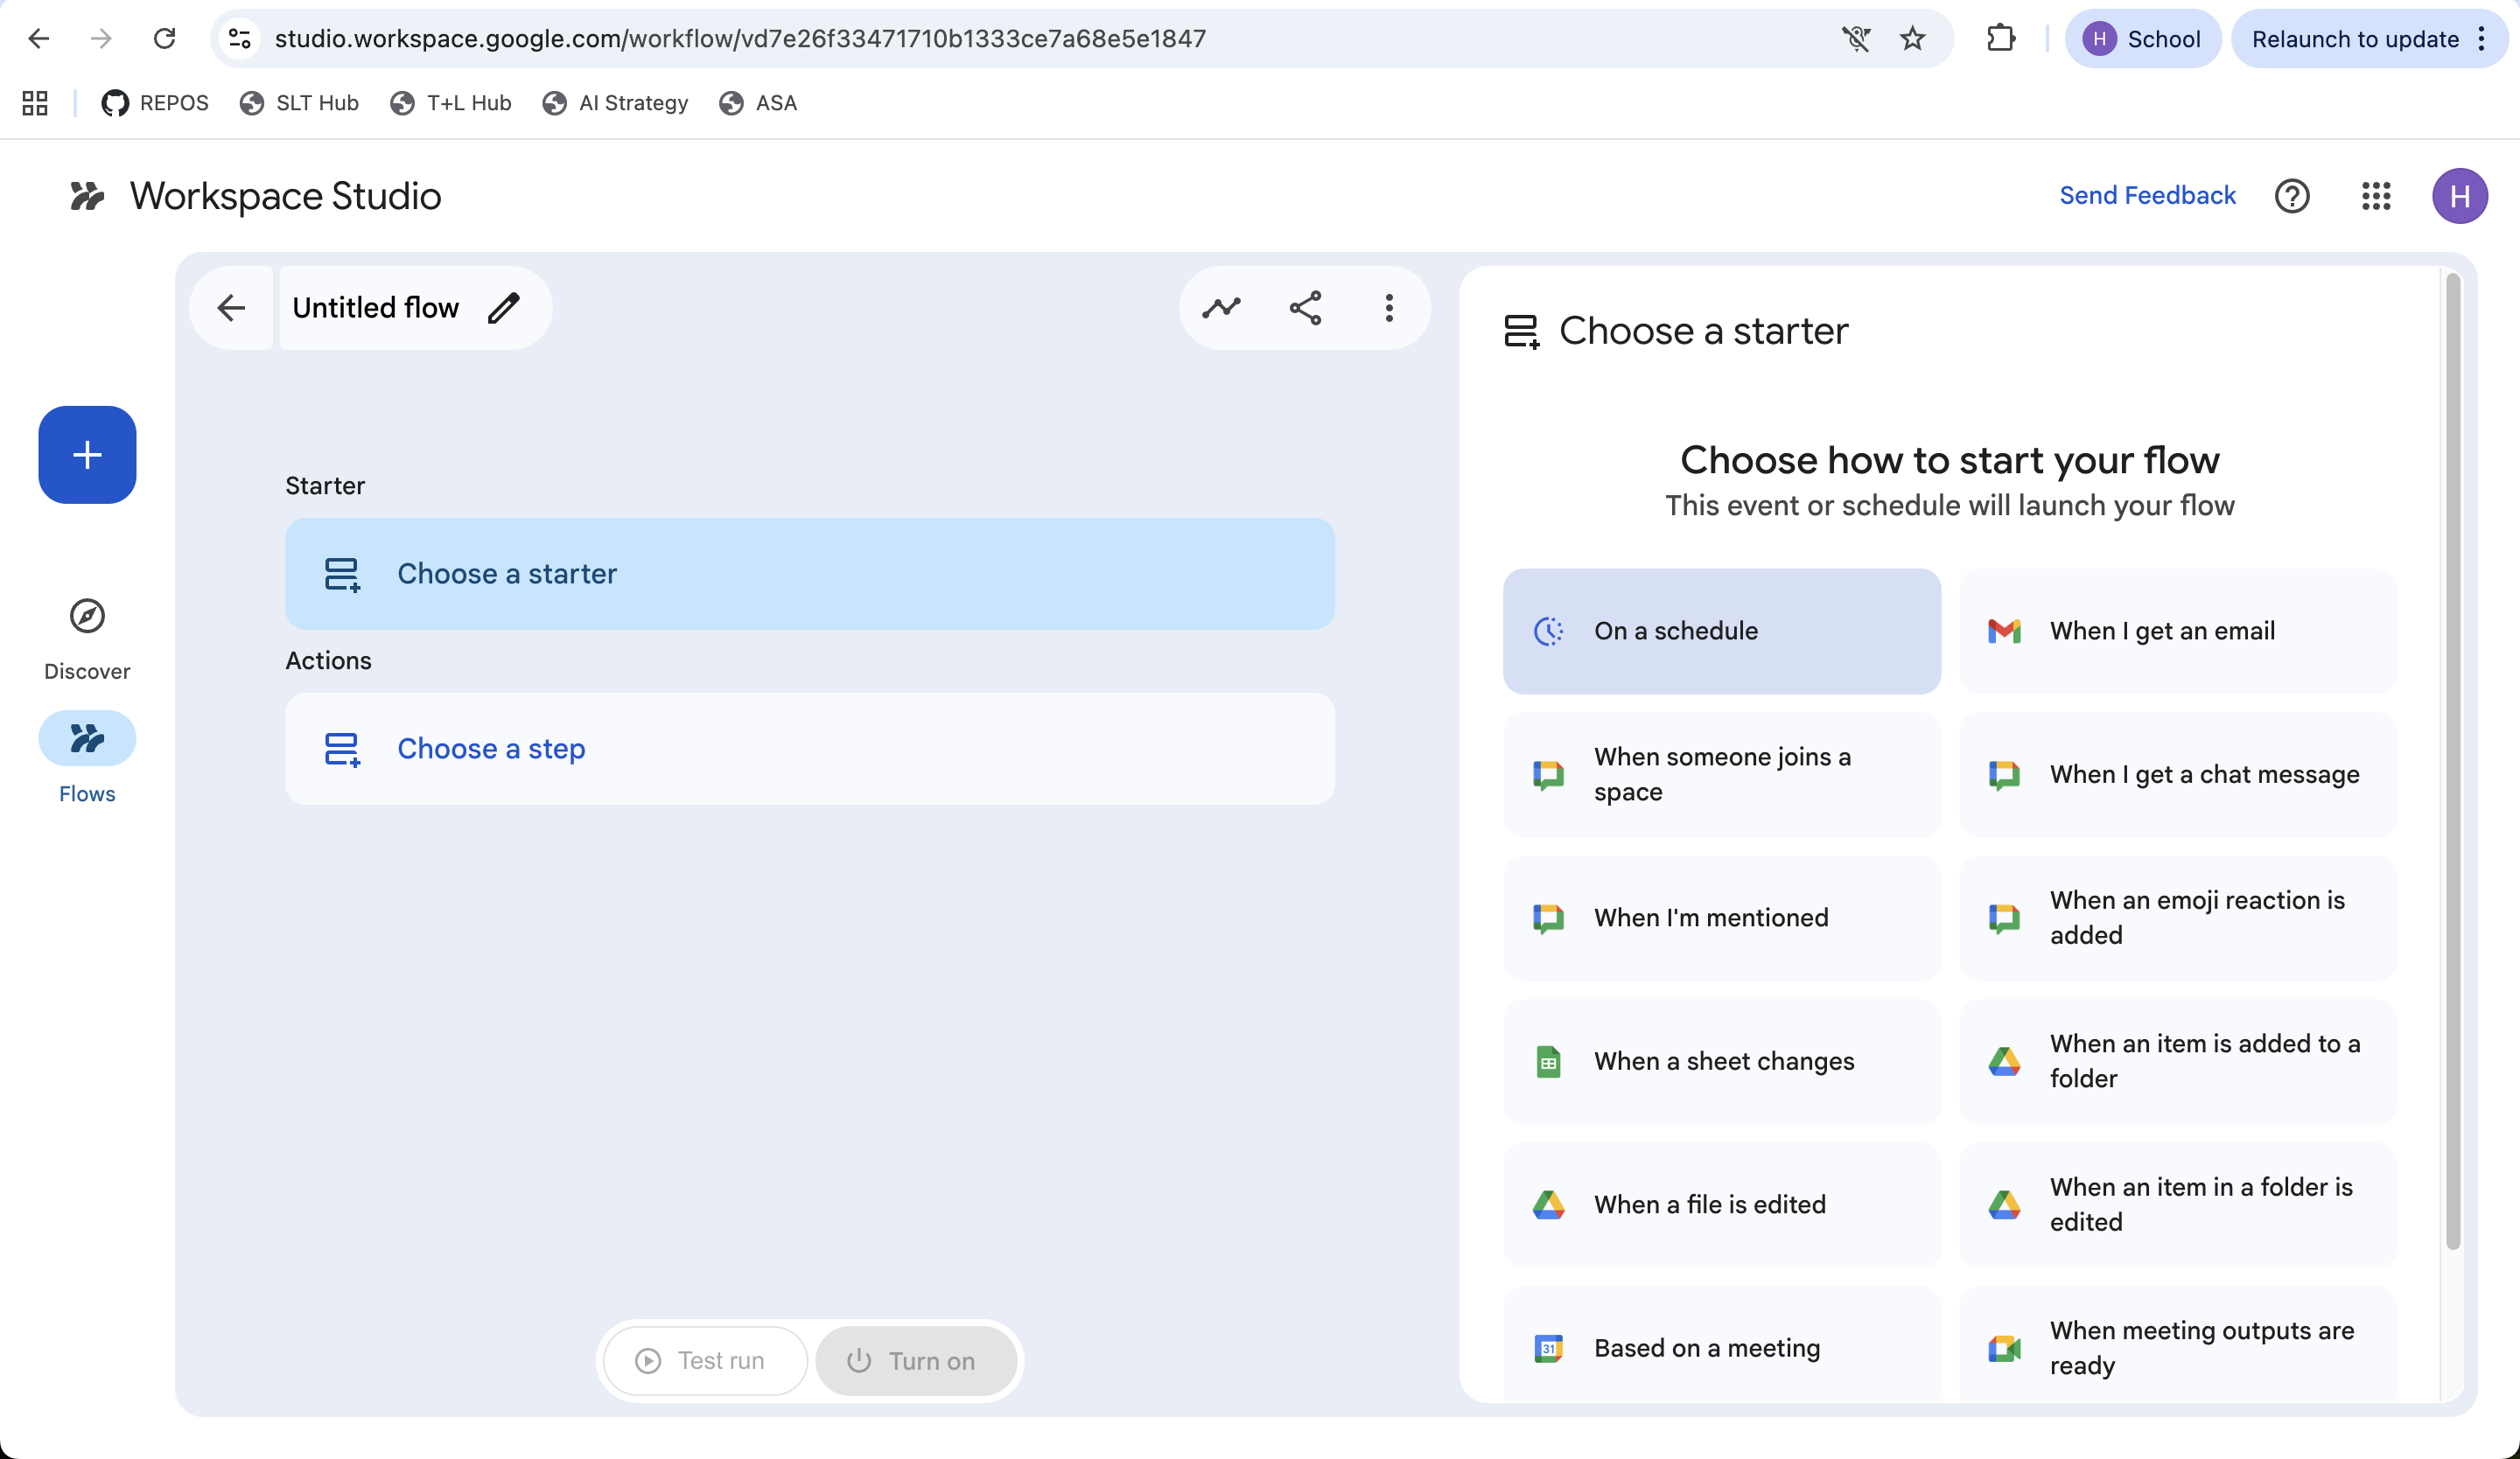Share the flow using share icon
2520x1459 pixels.
1305,308
